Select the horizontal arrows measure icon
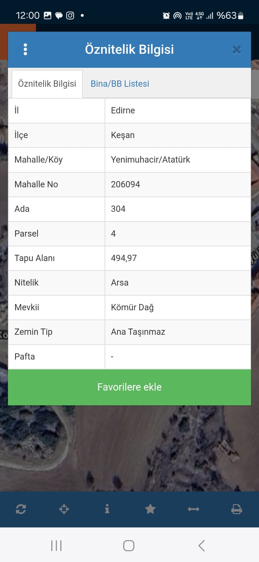The image size is (259, 562). (193, 509)
